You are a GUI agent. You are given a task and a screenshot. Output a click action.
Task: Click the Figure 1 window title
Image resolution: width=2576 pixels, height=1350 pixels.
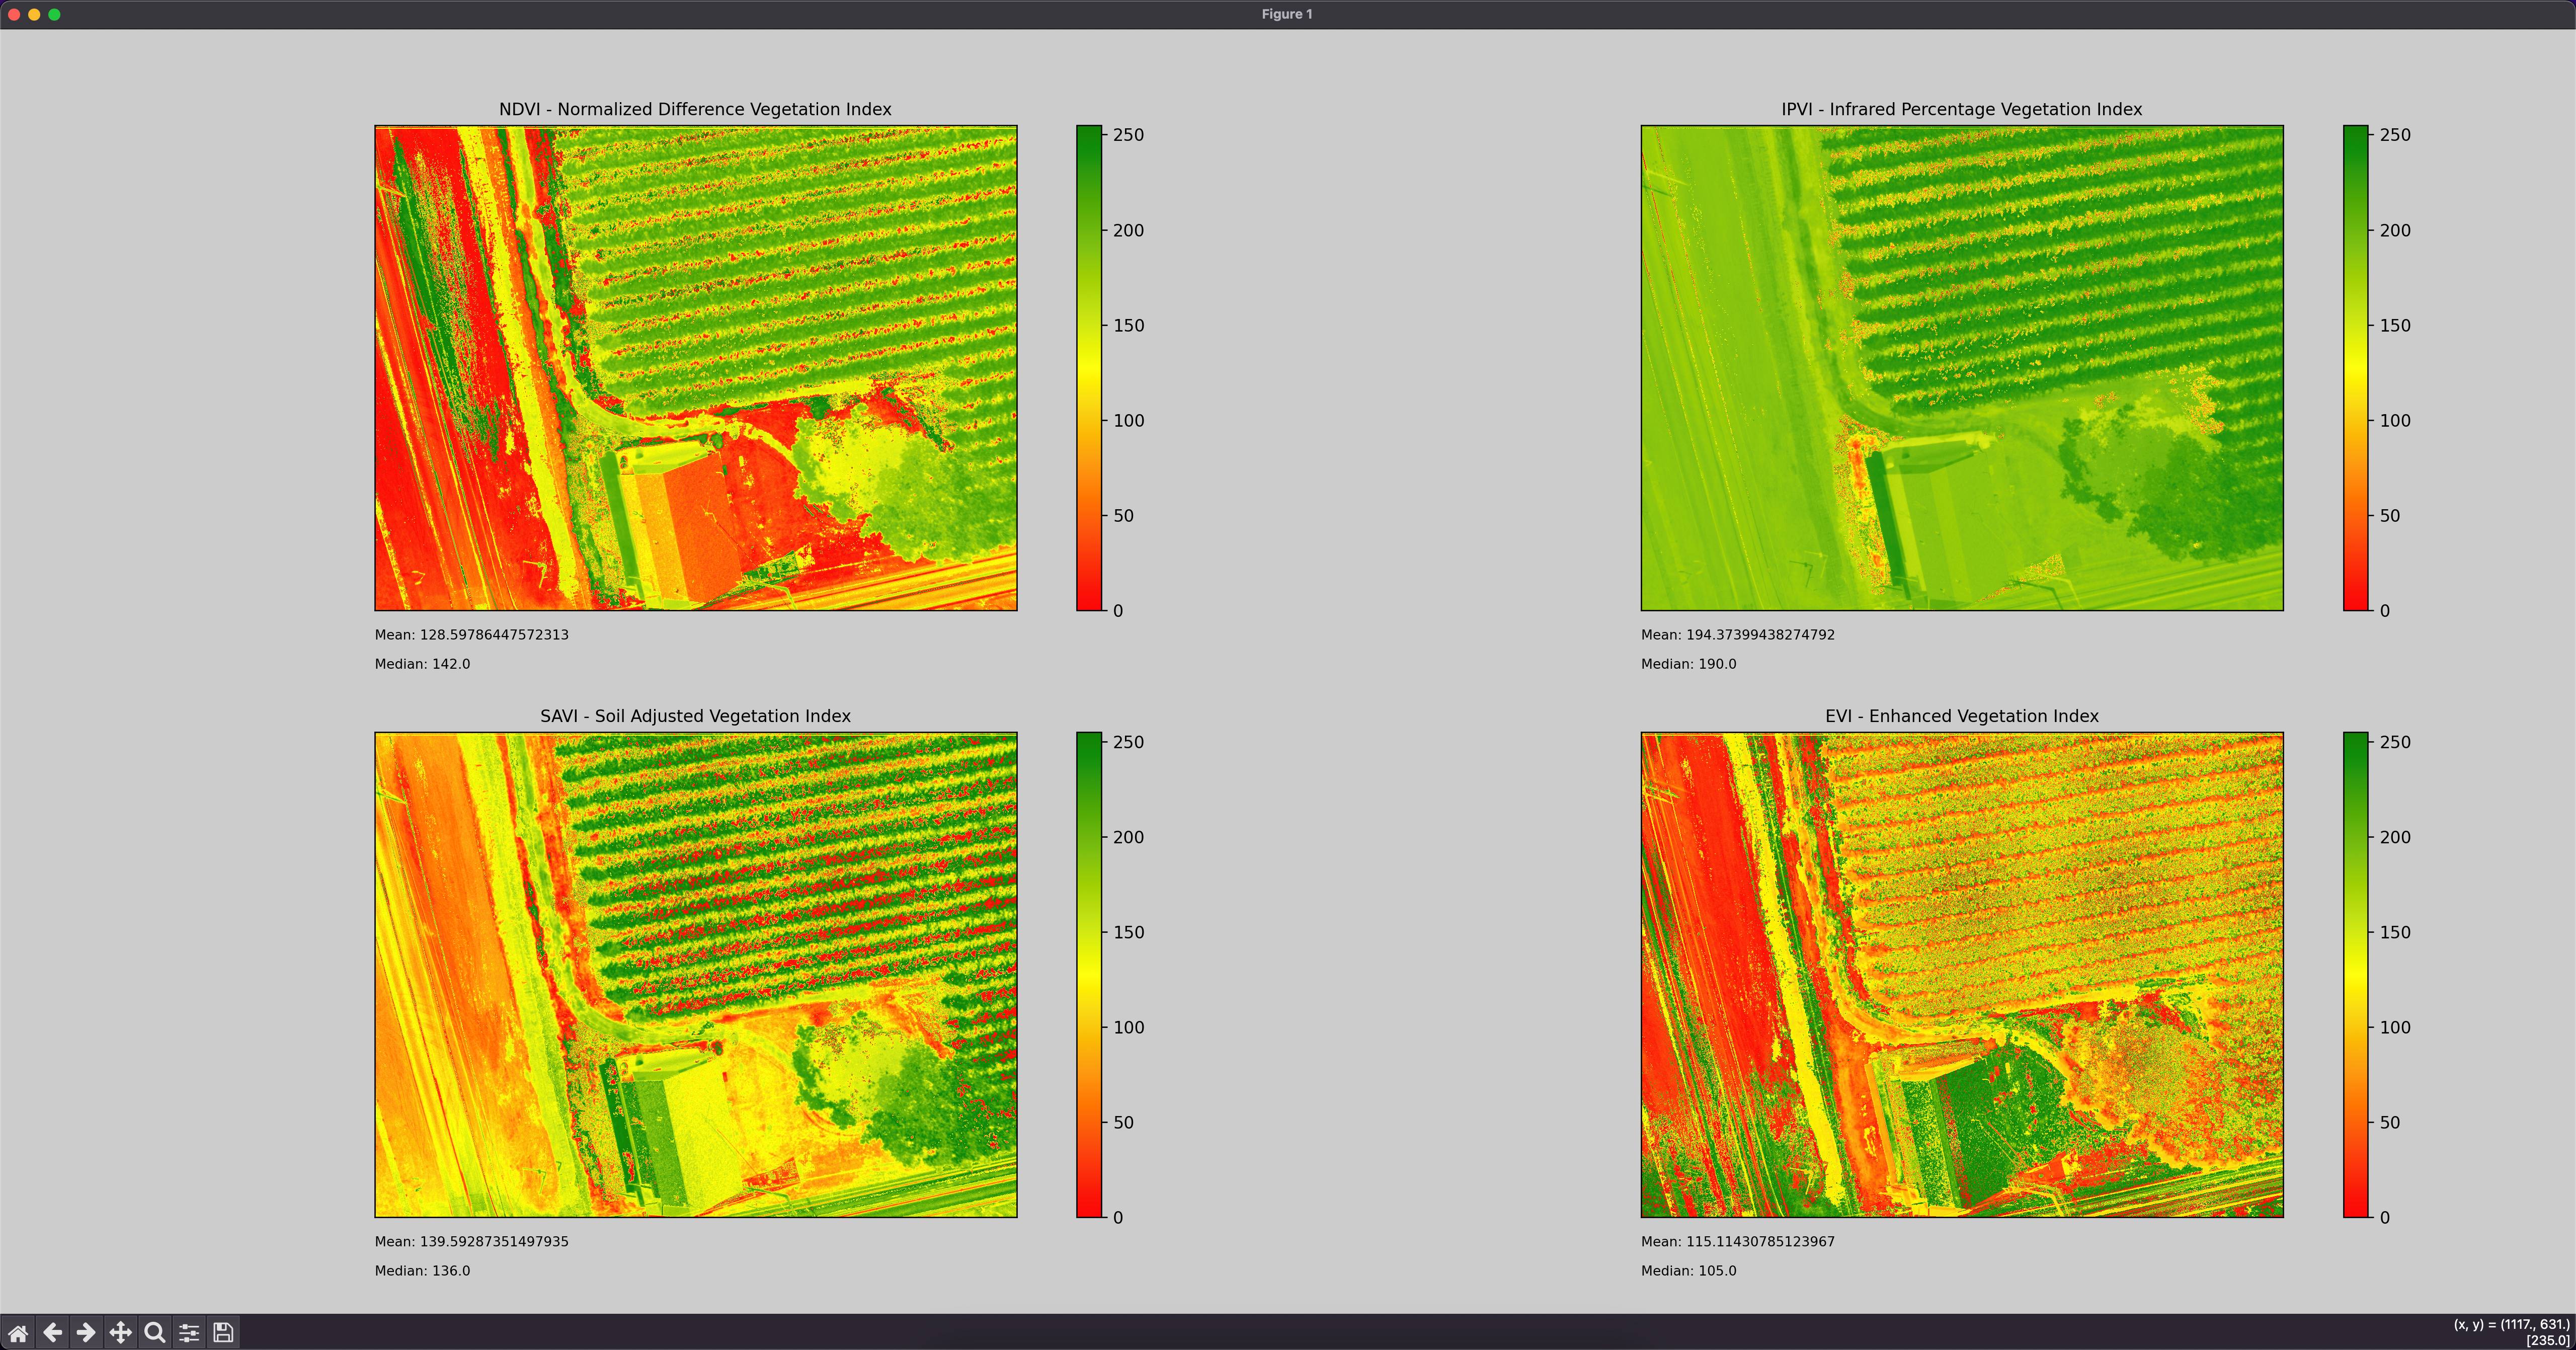coord(1287,14)
